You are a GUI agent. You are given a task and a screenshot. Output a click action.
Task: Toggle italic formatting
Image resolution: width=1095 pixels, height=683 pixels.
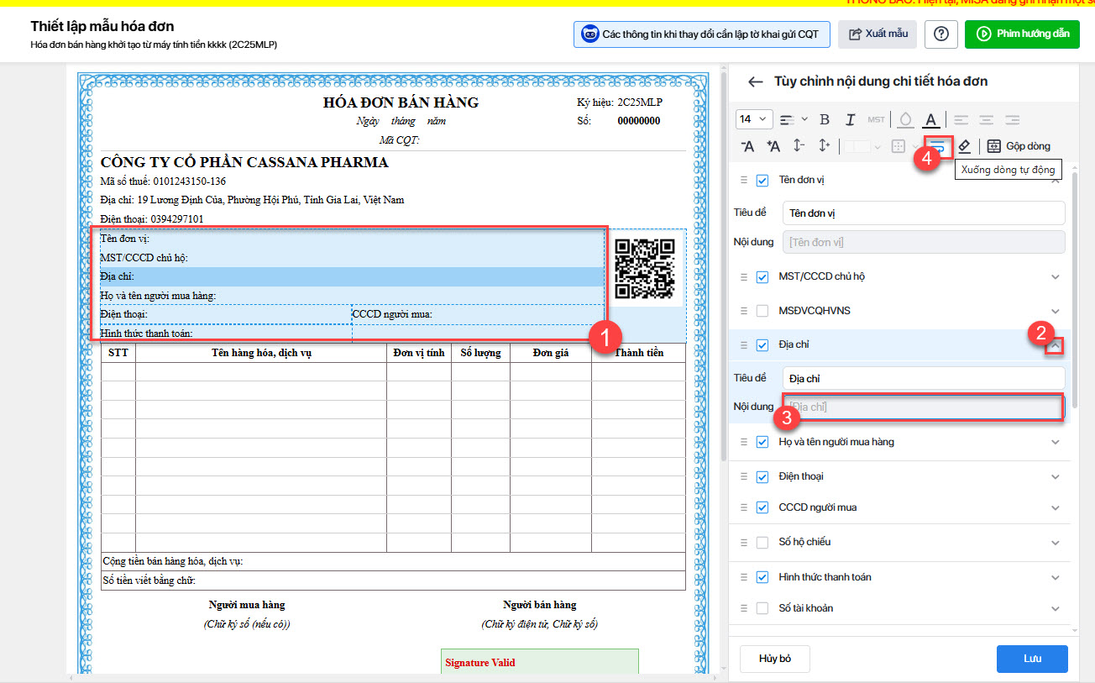click(x=850, y=119)
